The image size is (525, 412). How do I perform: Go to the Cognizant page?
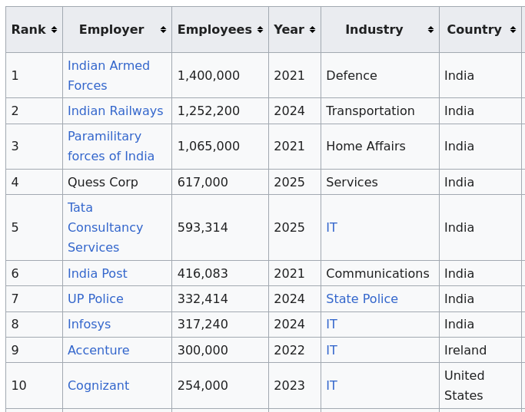pyautogui.click(x=98, y=386)
